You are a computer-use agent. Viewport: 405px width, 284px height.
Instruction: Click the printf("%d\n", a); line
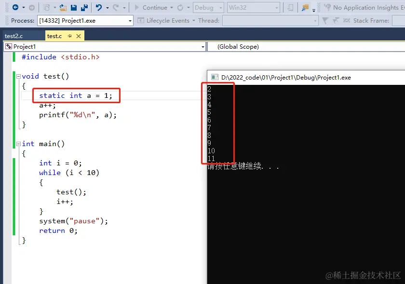(78, 115)
